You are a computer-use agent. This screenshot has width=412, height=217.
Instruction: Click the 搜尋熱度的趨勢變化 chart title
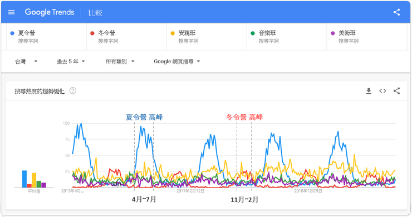click(x=40, y=91)
